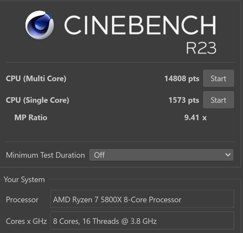
Task: Click the R23 version text
Action: (x=201, y=48)
